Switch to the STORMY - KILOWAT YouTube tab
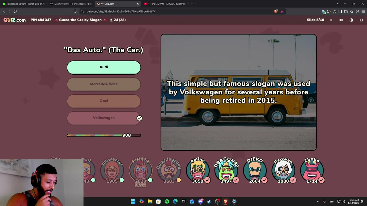 coord(165,4)
